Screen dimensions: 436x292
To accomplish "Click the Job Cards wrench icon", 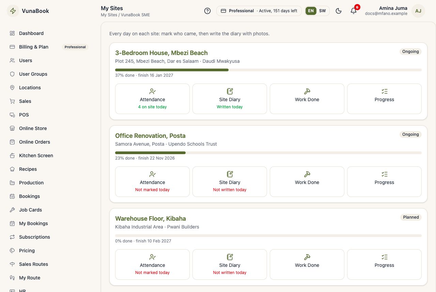I will click(12, 210).
